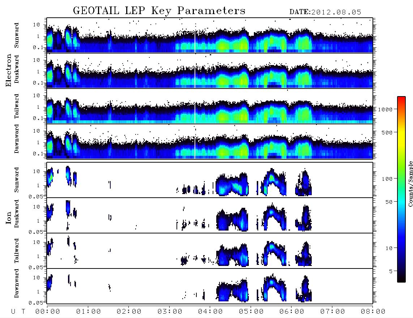Click the Electron Tailward spectrogram panel
This screenshot has height=318, width=413.
(210, 106)
